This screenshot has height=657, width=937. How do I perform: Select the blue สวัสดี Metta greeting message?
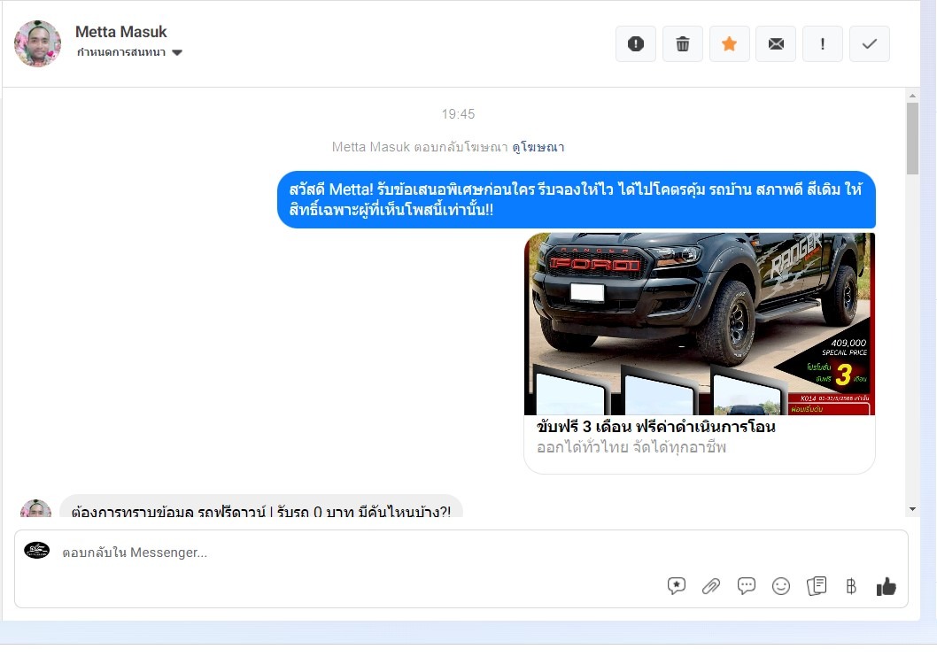(576, 199)
